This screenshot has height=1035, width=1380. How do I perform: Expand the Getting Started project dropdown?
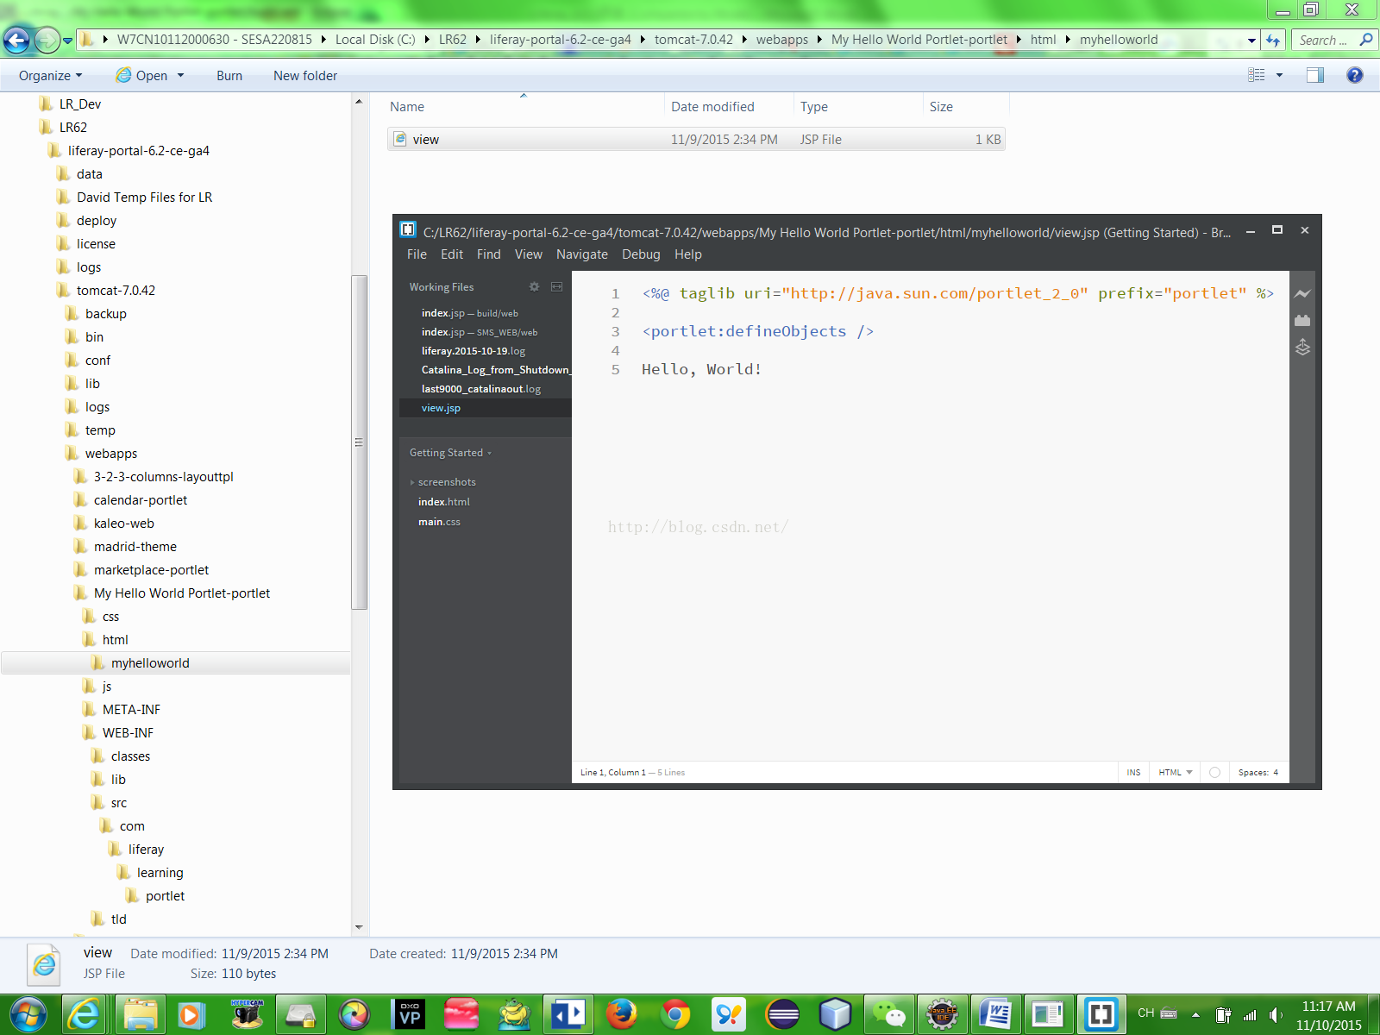pos(450,453)
